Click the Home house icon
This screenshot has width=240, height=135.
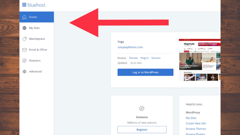tap(24, 17)
